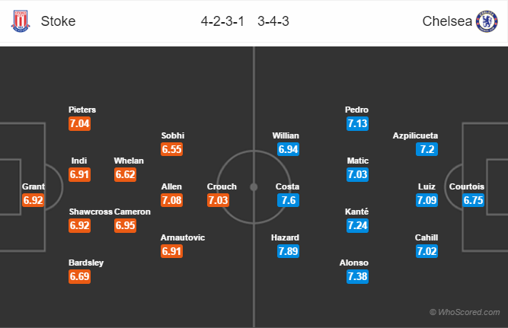This screenshot has height=328, width=508.
Task: Click the Chelsea club crest
Action: [487, 21]
